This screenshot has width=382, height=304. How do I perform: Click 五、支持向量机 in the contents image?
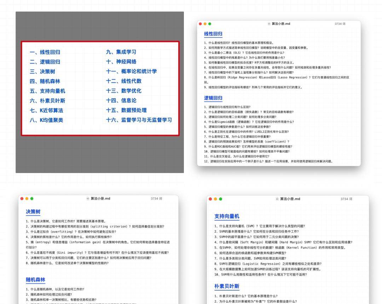(x=47, y=91)
